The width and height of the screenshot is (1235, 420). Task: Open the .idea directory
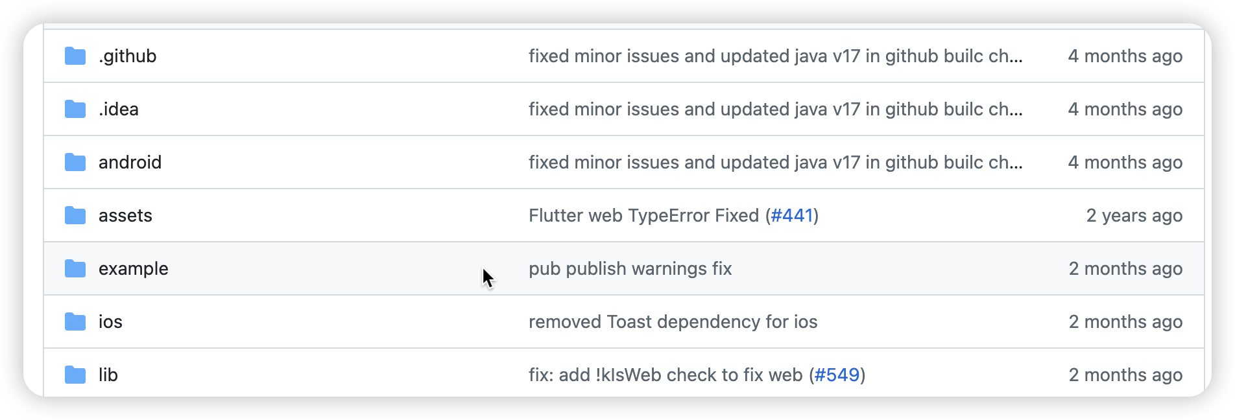[119, 109]
